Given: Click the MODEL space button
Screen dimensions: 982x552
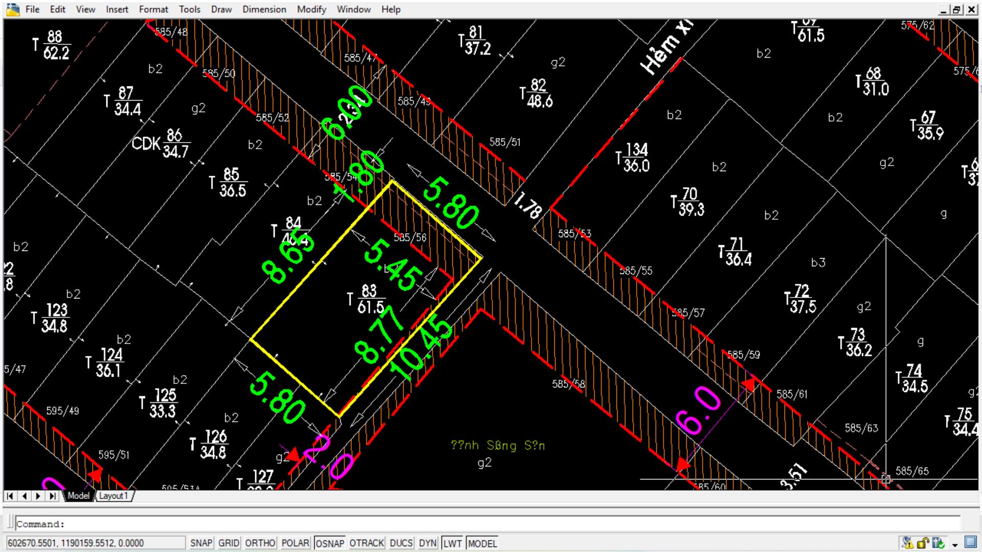Looking at the screenshot, I should point(482,543).
